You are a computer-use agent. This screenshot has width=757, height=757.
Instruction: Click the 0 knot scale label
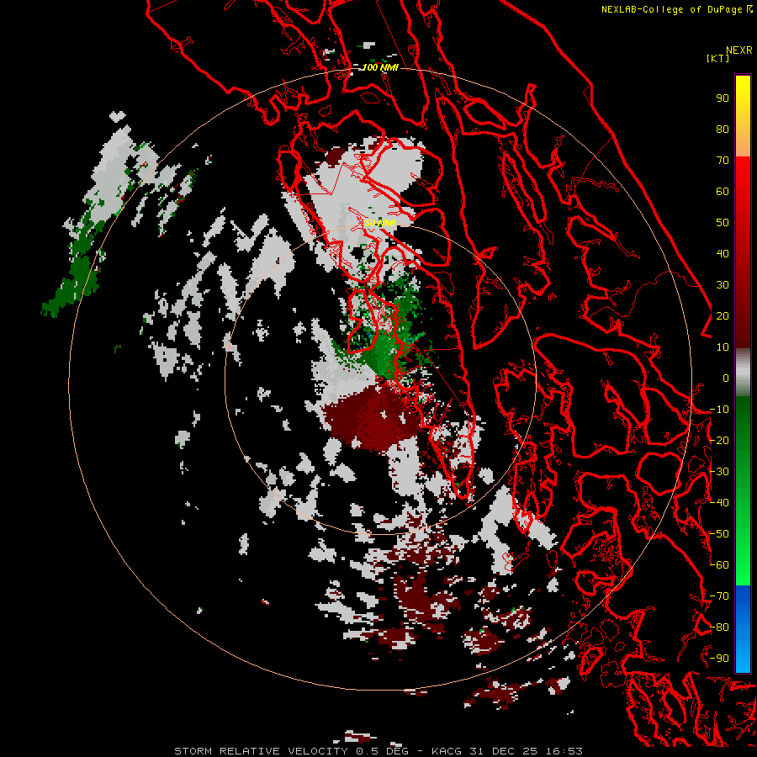[x=726, y=378]
